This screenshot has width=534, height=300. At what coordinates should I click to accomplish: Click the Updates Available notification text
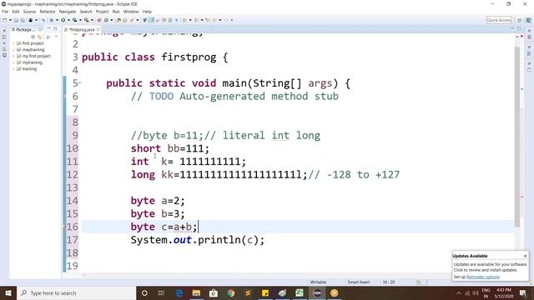[490, 267]
